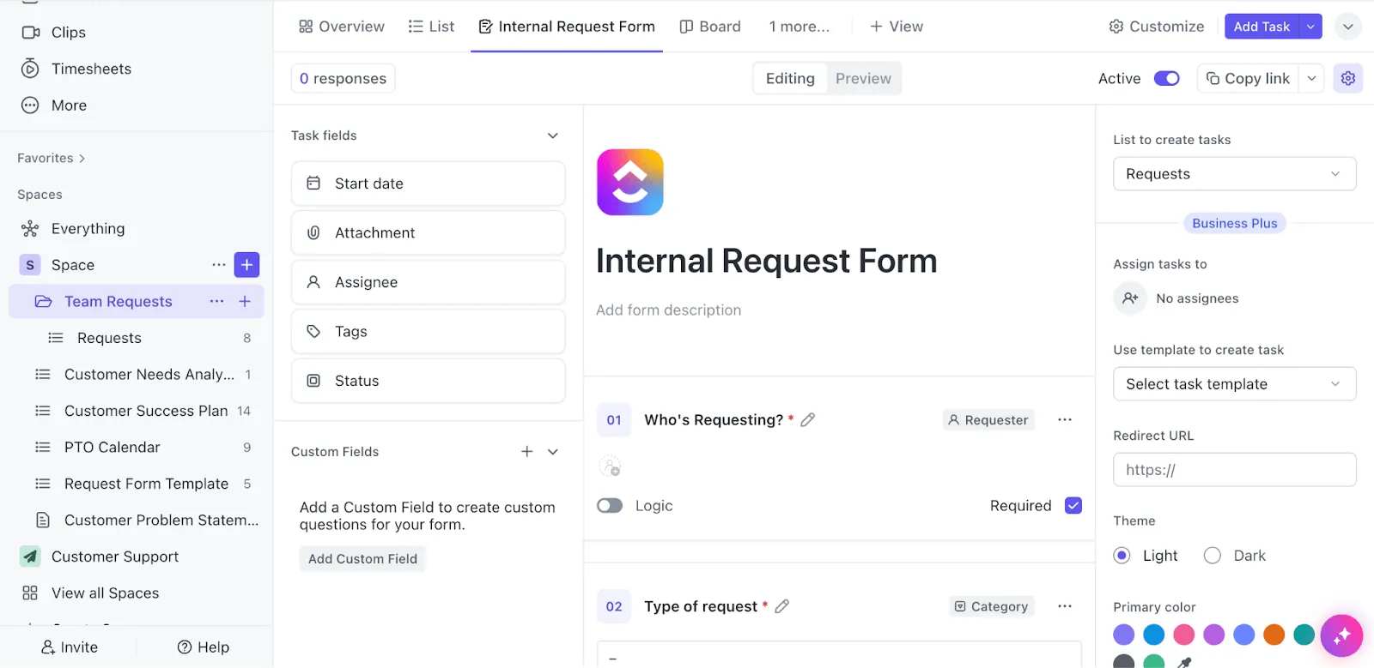Open Team Requests folder options ellipsis
The image size is (1374, 668).
[216, 301]
